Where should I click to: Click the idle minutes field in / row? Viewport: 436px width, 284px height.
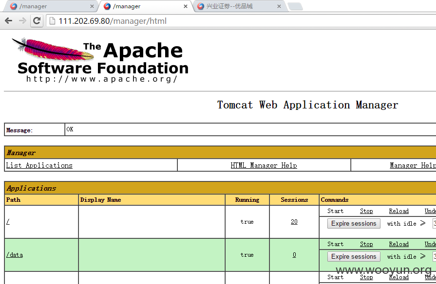click(435, 224)
